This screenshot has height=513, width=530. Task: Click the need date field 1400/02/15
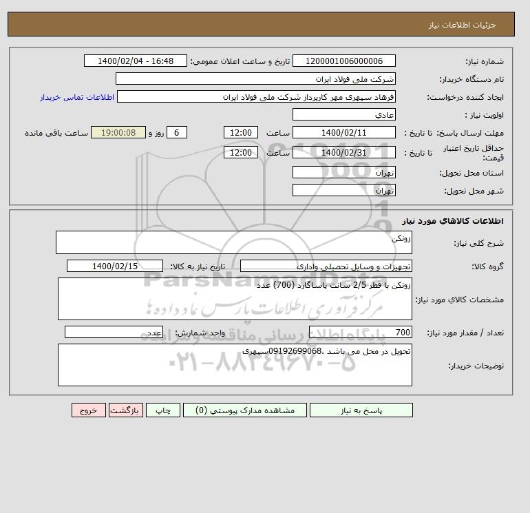115,266
